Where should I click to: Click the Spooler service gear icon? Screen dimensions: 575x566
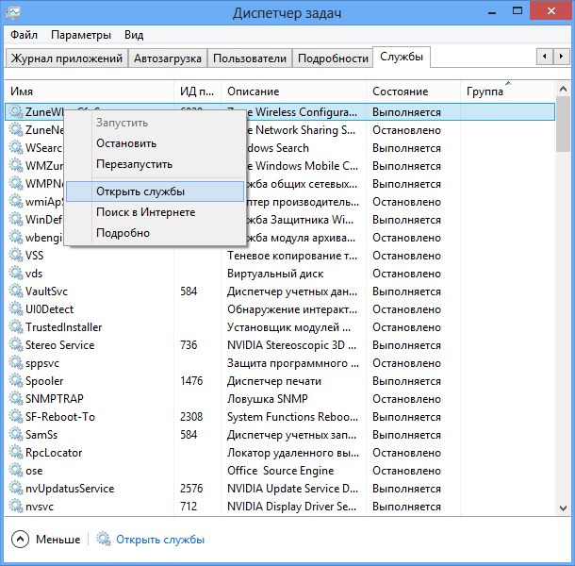16,381
